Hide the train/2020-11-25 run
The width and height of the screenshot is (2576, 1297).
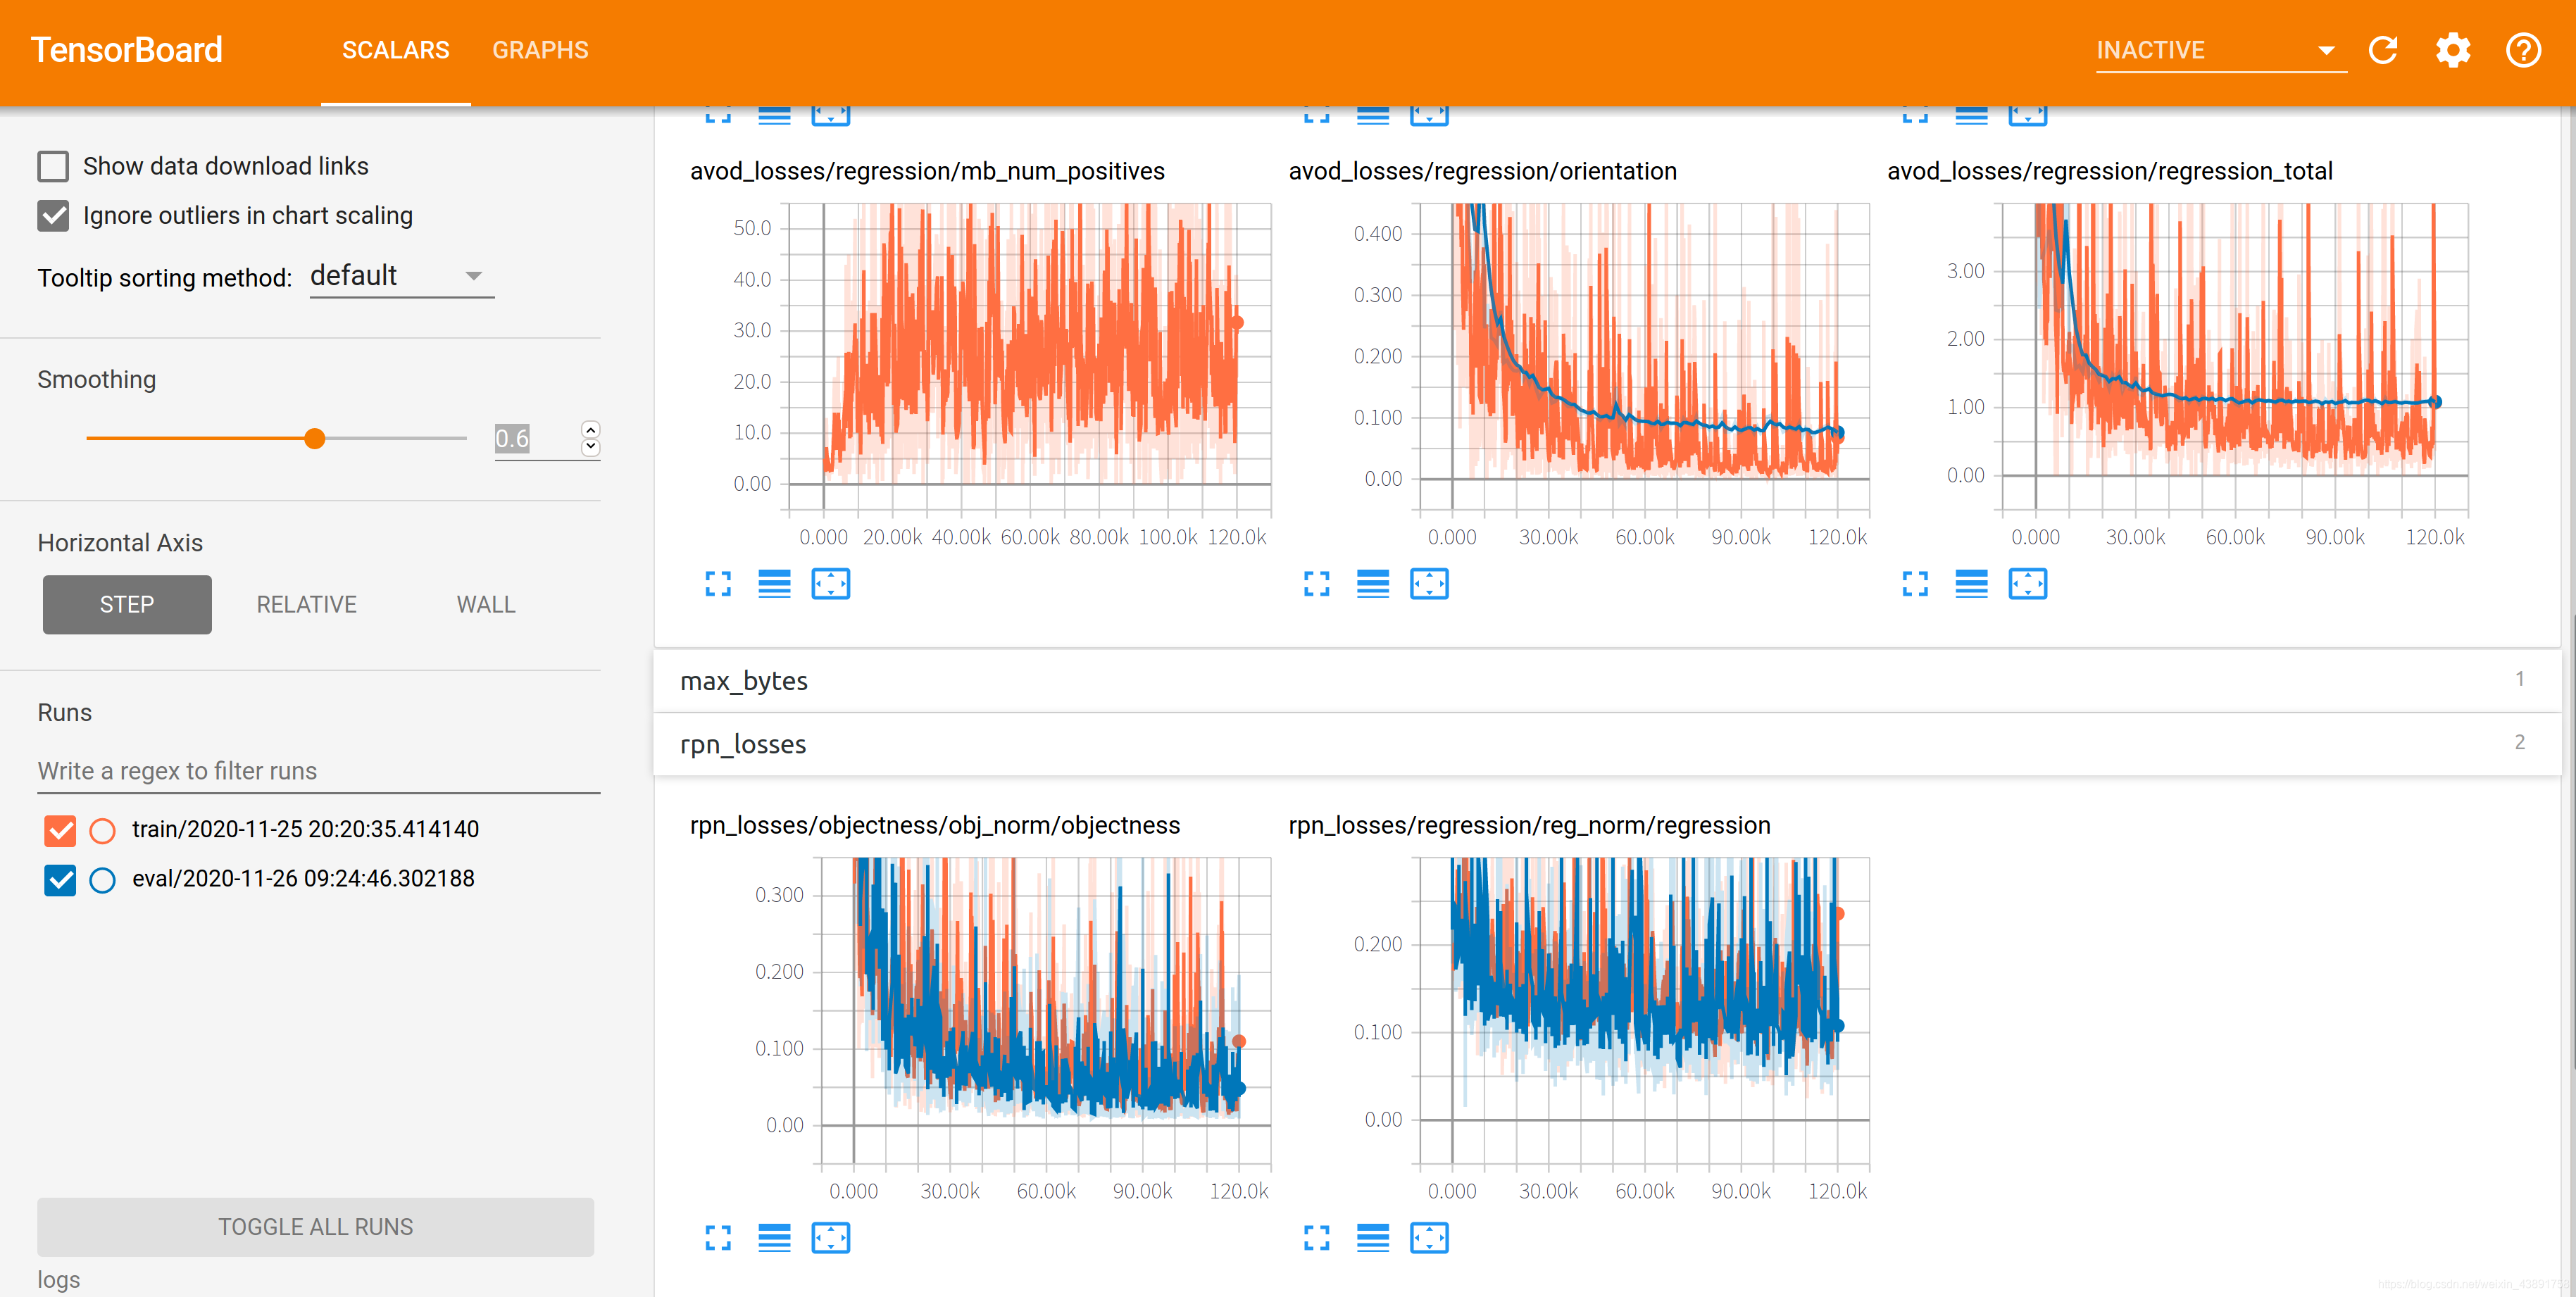[x=60, y=830]
